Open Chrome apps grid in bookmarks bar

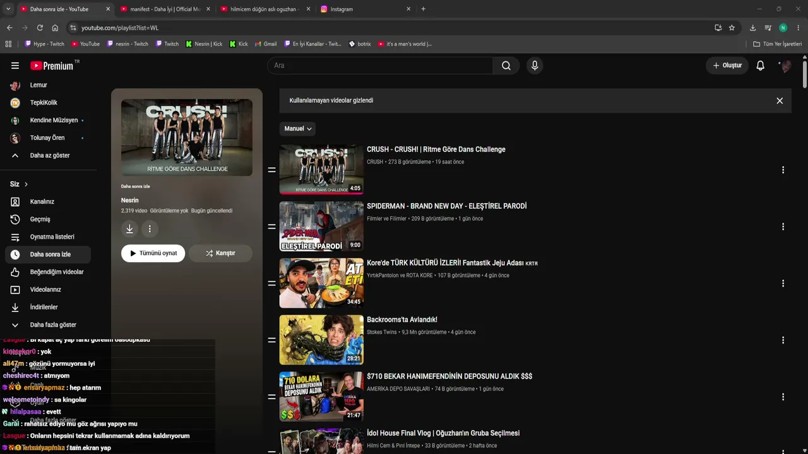[8, 44]
